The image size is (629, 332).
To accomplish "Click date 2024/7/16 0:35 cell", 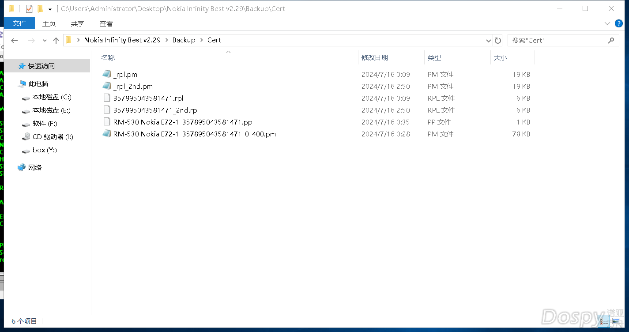I will (386, 122).
